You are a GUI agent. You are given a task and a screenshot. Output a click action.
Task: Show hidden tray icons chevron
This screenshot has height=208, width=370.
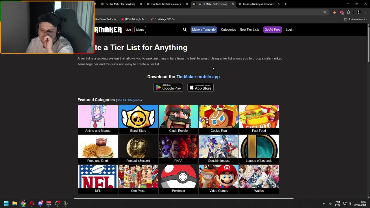point(324,203)
